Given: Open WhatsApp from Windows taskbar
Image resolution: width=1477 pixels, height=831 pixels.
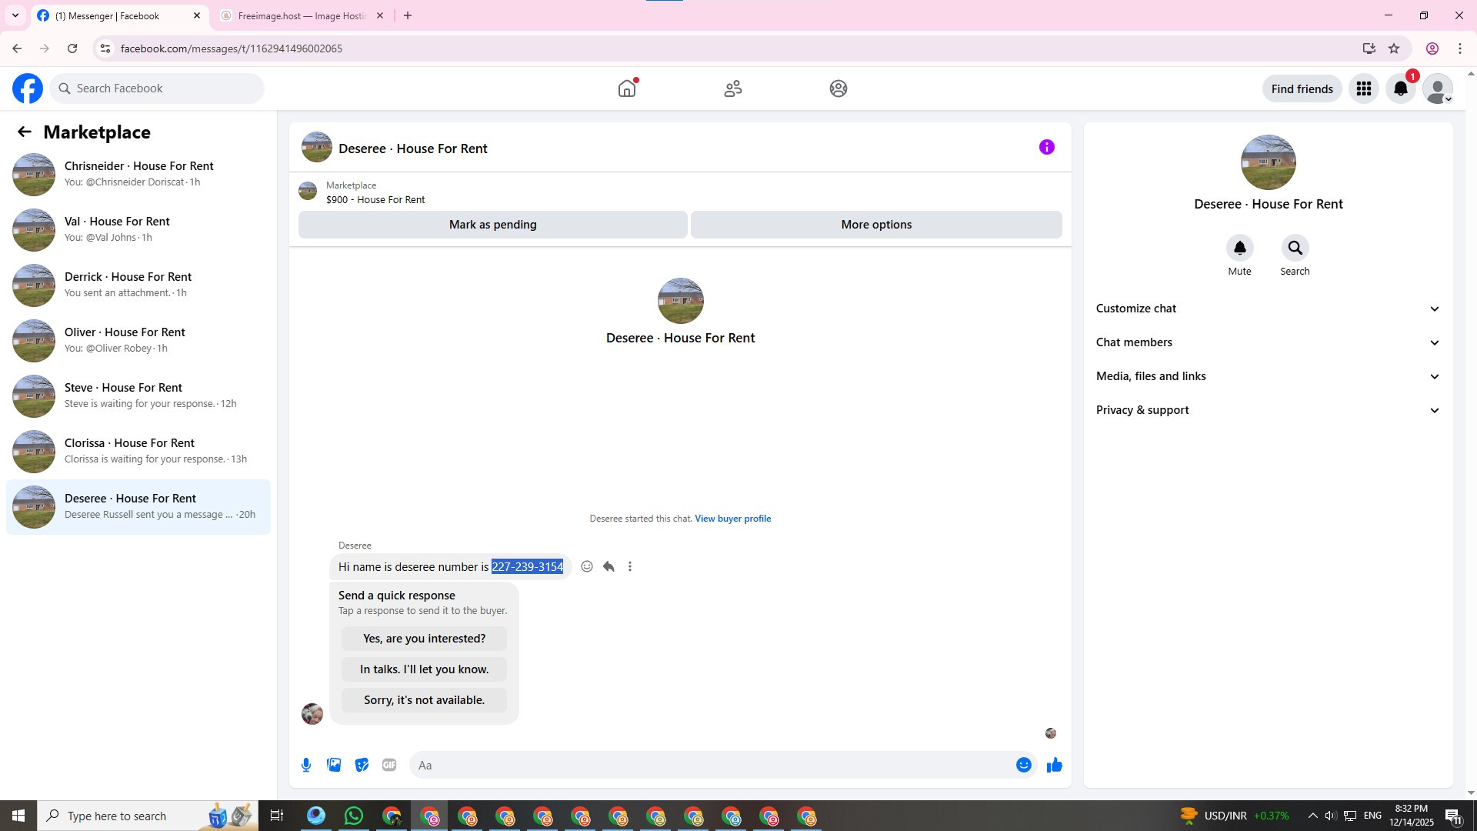Looking at the screenshot, I should click(x=354, y=816).
